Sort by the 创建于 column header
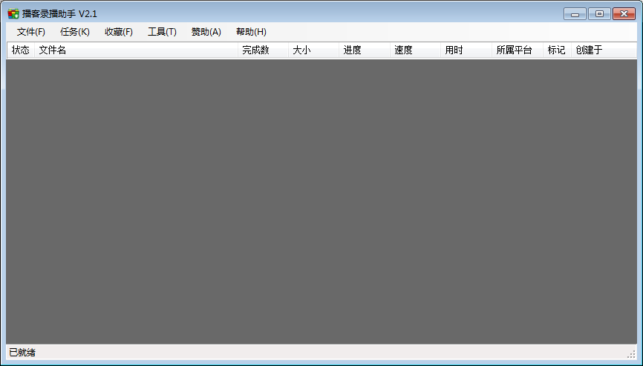This screenshot has height=366, width=643. click(x=604, y=50)
